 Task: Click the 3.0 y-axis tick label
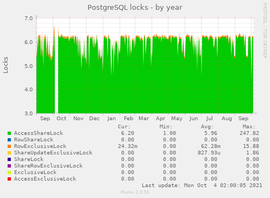(29, 114)
